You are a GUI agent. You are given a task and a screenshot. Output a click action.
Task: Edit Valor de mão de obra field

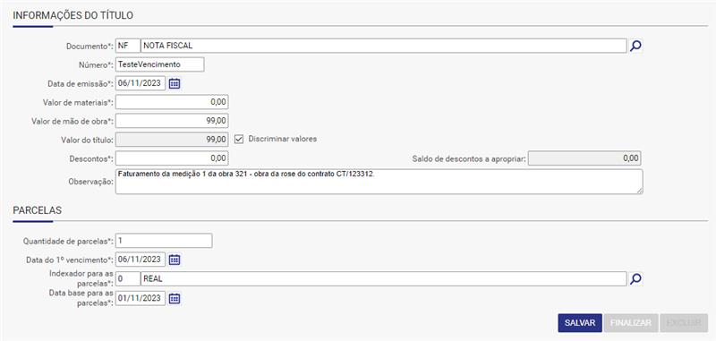click(x=172, y=121)
